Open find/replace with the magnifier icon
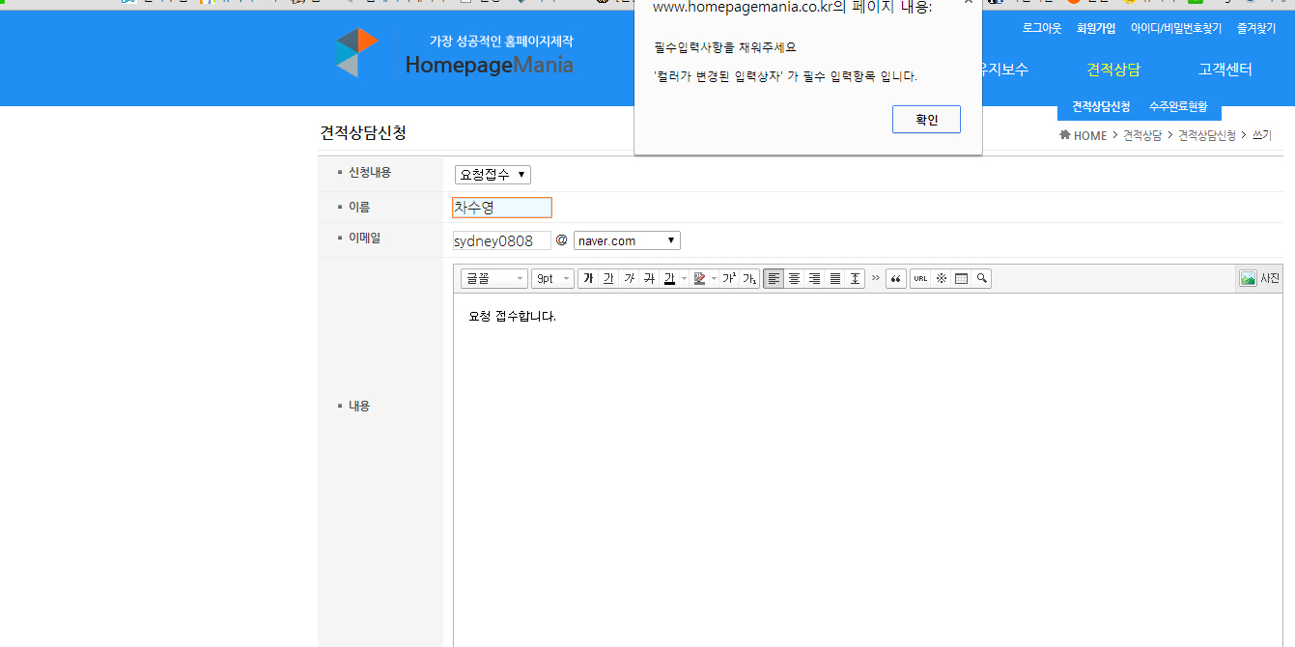Image resolution: width=1295 pixels, height=647 pixels. pyautogui.click(x=981, y=279)
